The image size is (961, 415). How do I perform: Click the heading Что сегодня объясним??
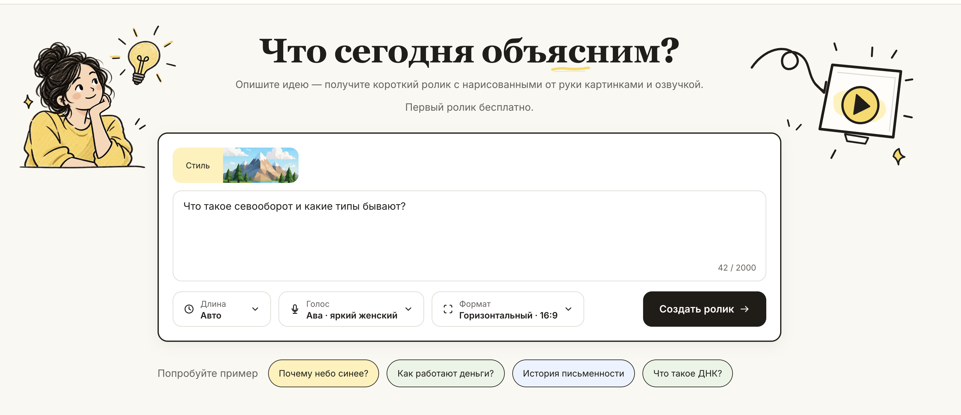[x=469, y=51]
